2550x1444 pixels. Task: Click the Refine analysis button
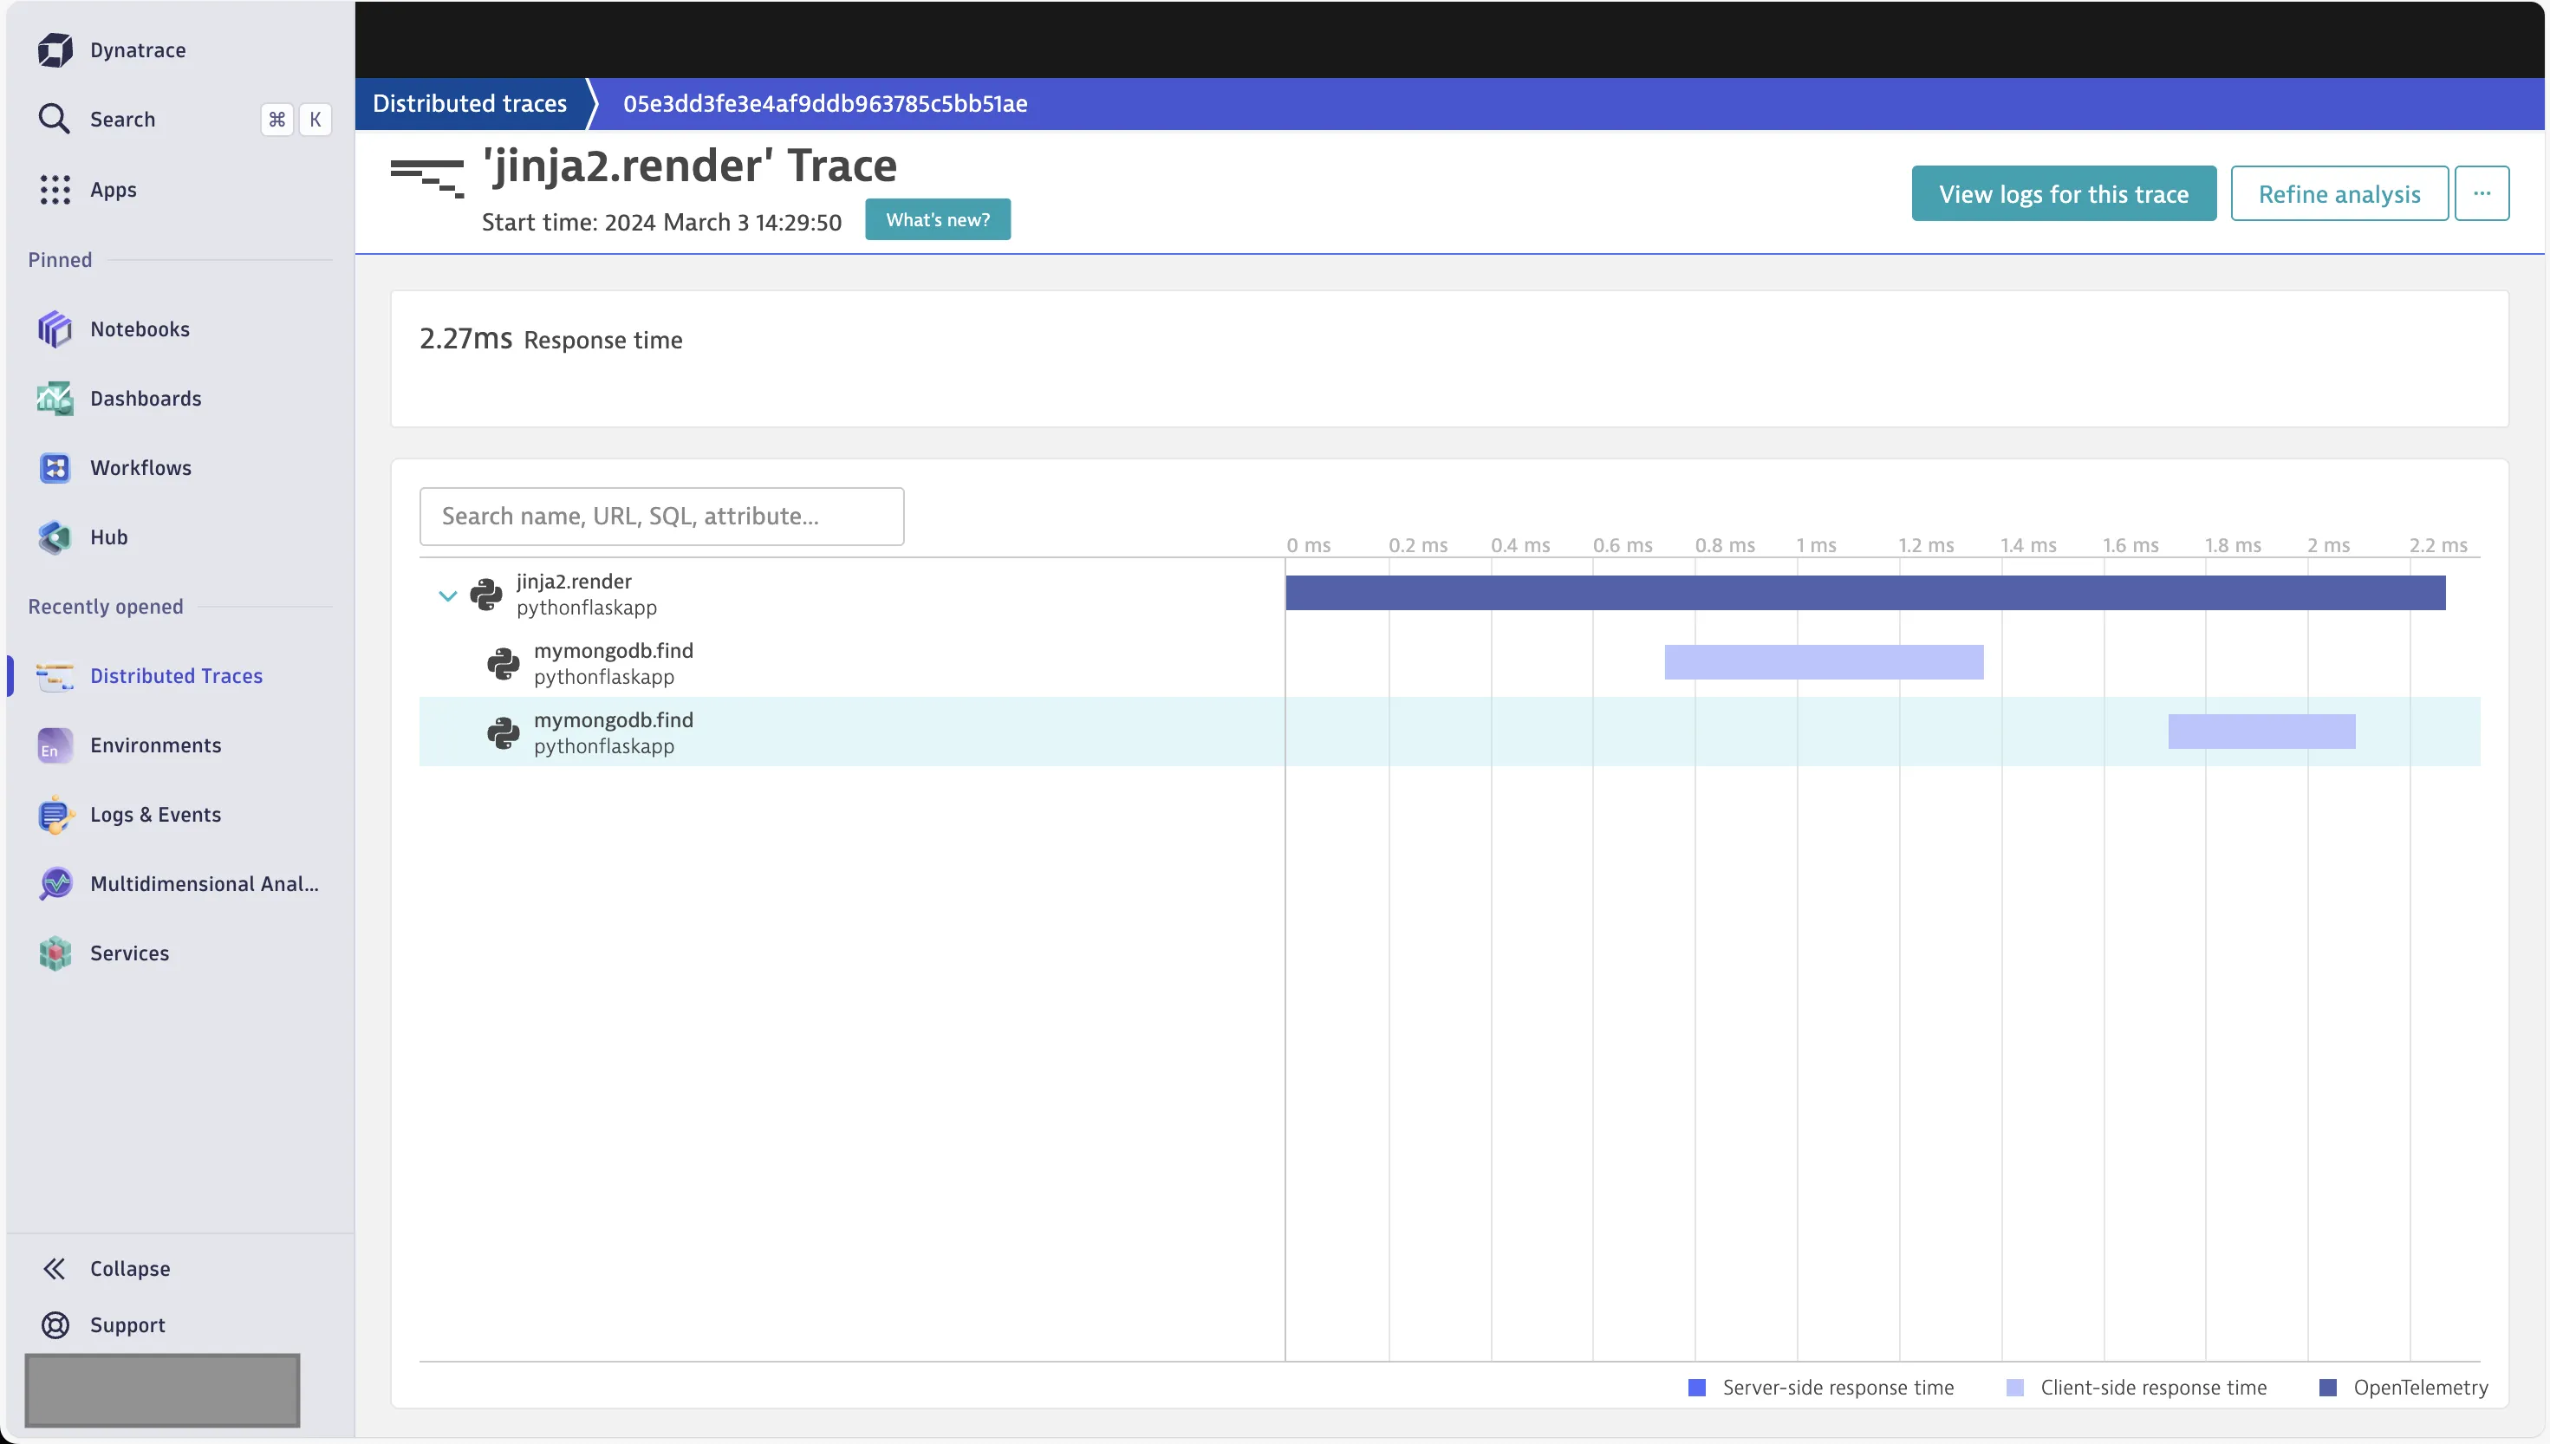2339,192
